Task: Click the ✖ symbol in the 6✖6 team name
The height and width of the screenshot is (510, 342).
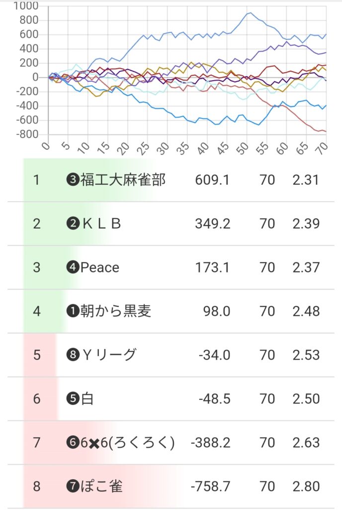Action: pos(94,443)
